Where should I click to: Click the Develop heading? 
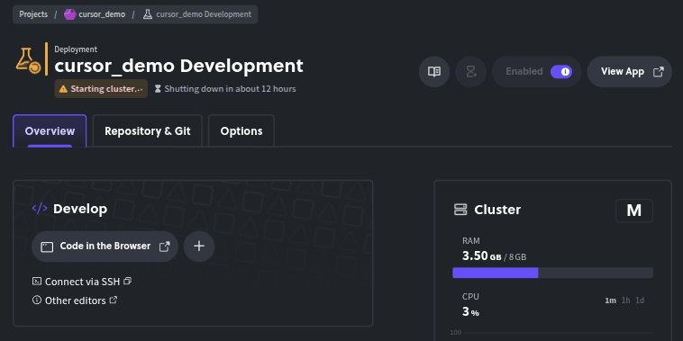click(80, 210)
